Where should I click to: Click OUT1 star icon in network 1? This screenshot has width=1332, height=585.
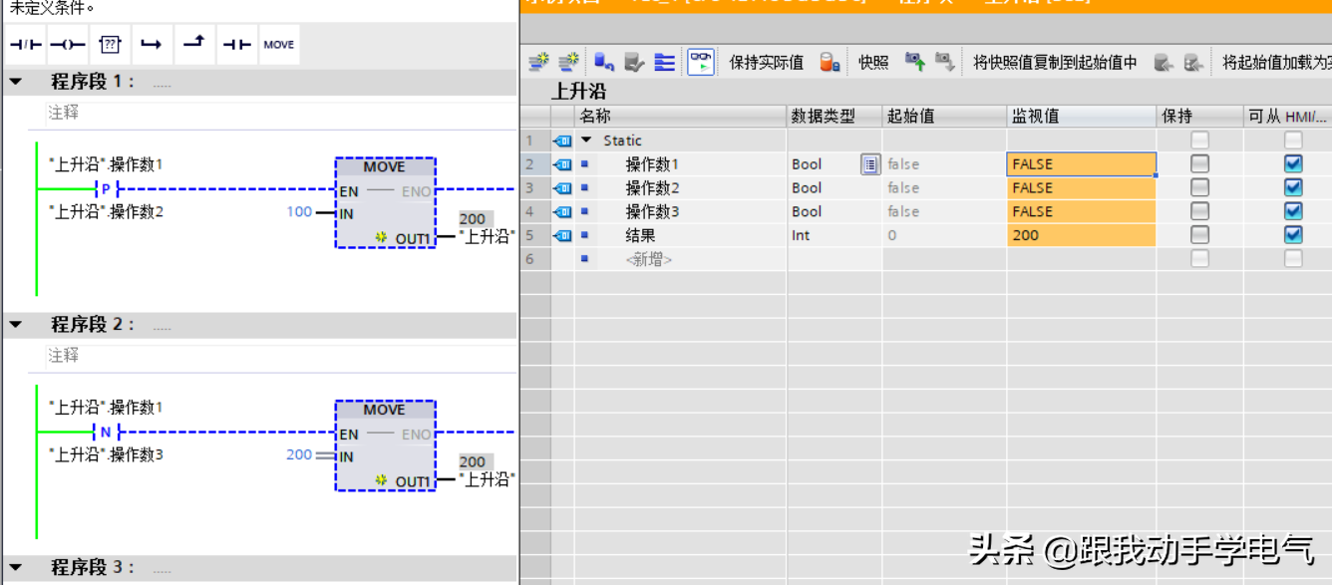pos(381,237)
